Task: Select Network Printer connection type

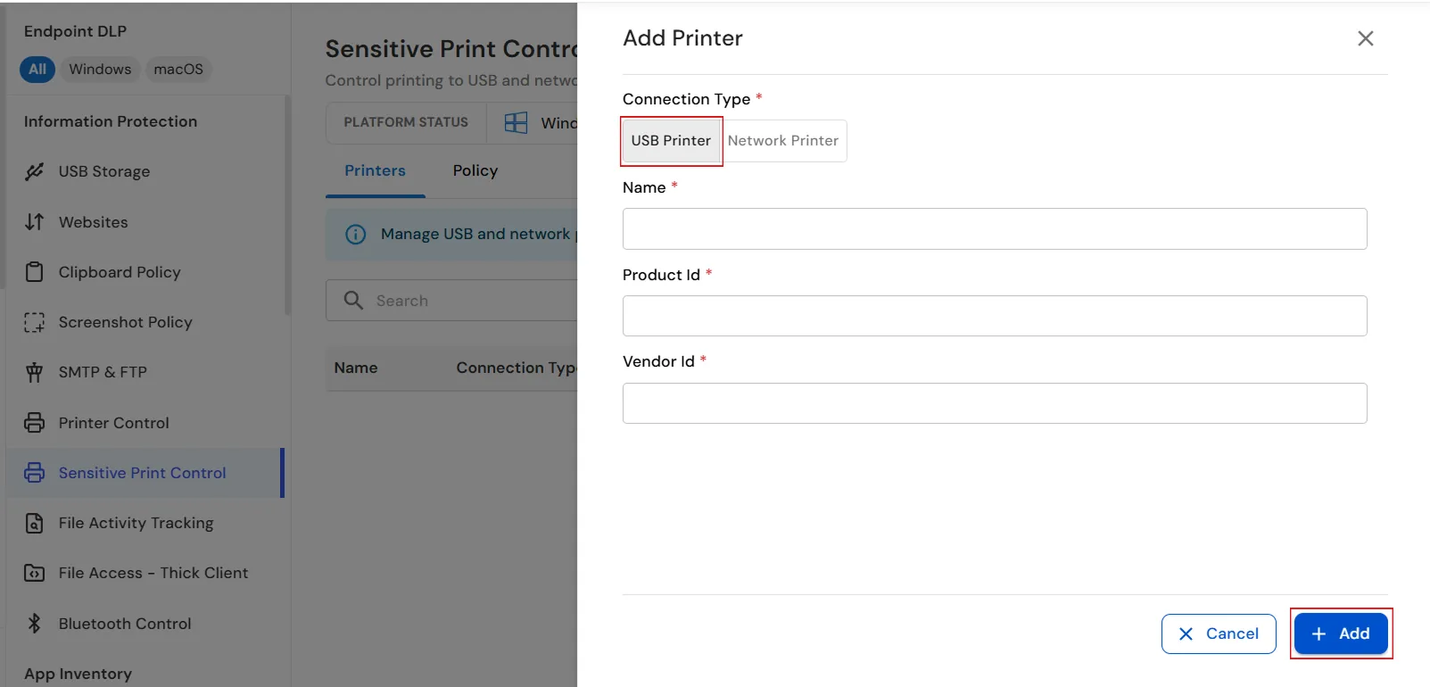Action: 783,141
